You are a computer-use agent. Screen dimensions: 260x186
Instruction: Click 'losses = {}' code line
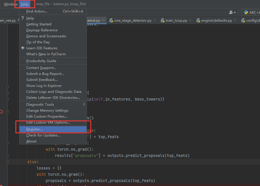(49, 168)
